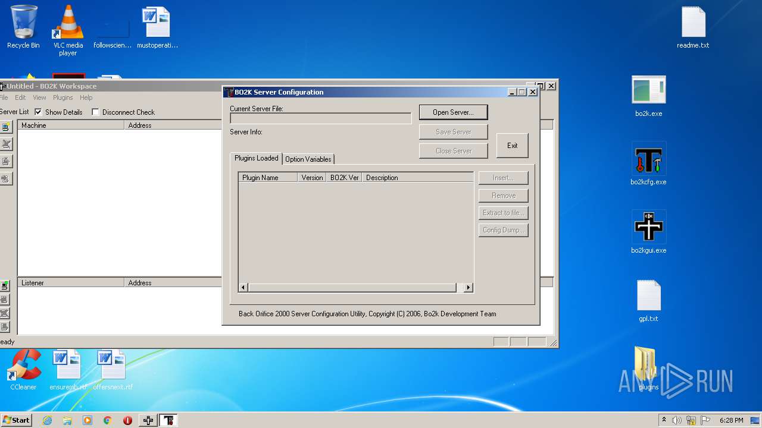Click the Config Dump... button
The image size is (762, 428).
(503, 229)
